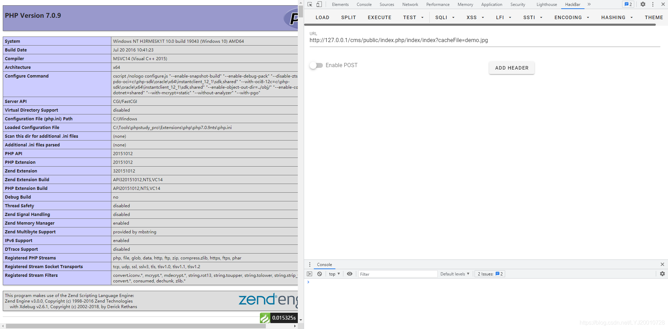Clear console with the ban icon

tap(319, 274)
